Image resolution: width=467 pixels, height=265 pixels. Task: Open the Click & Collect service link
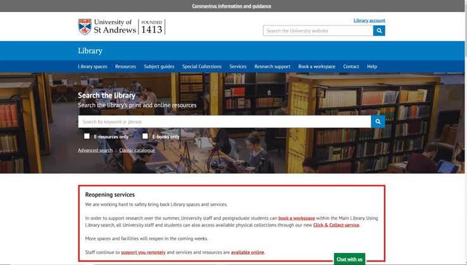pos(336,225)
